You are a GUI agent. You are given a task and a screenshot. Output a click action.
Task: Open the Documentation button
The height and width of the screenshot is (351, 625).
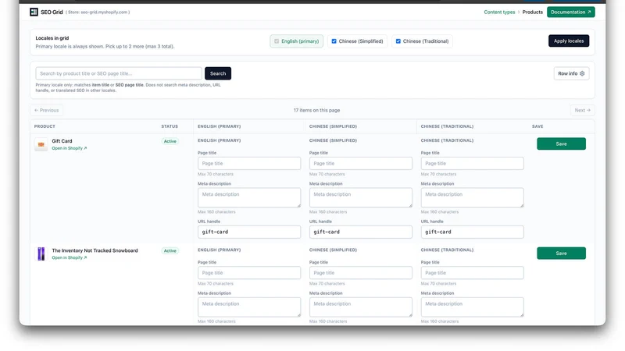coord(571,12)
